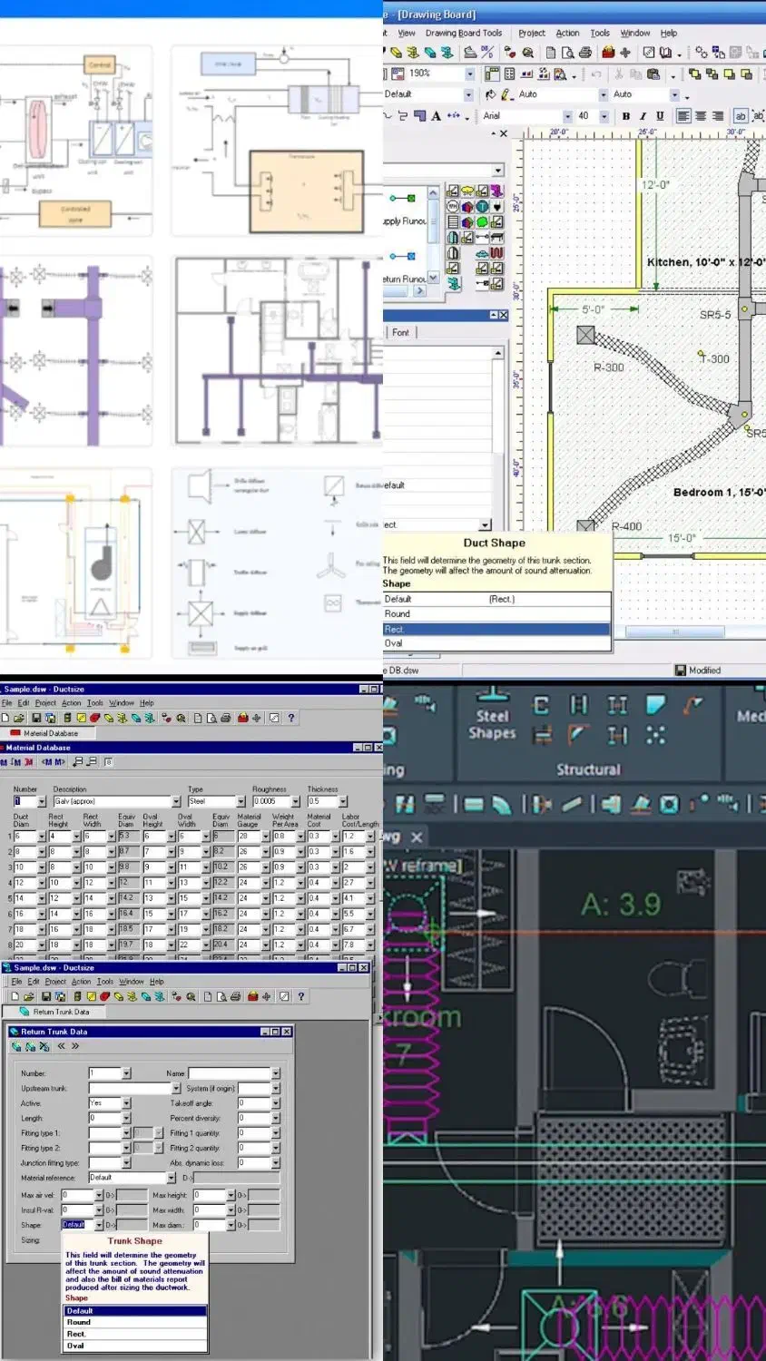This screenshot has height=1361, width=766.
Task: Open print preview in Drawing Board toolbar
Action: click(568, 53)
